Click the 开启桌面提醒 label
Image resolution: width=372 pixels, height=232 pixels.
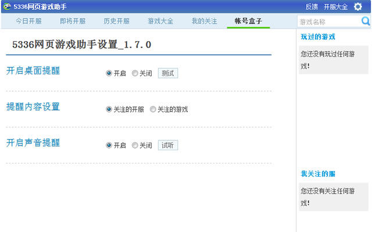coord(33,71)
